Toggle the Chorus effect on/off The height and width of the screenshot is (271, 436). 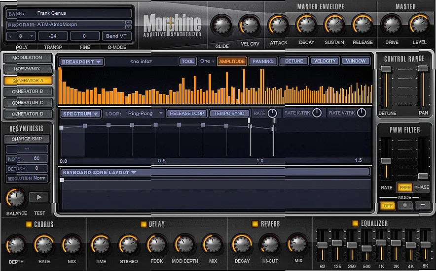(29, 224)
